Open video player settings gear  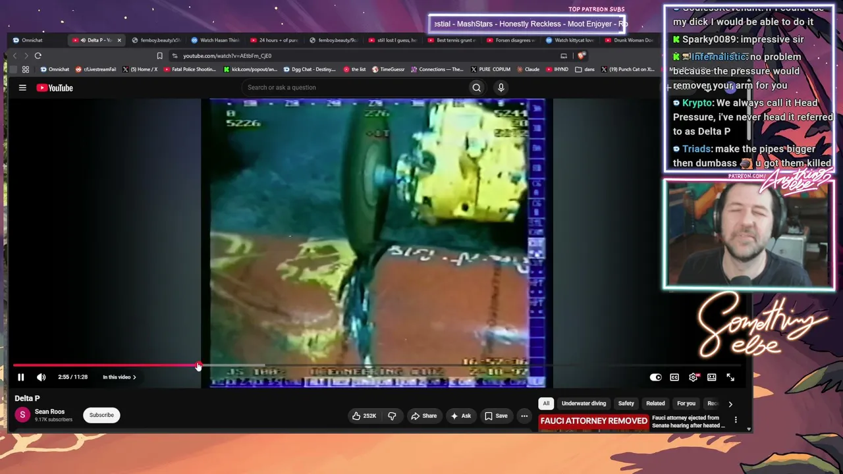click(693, 377)
